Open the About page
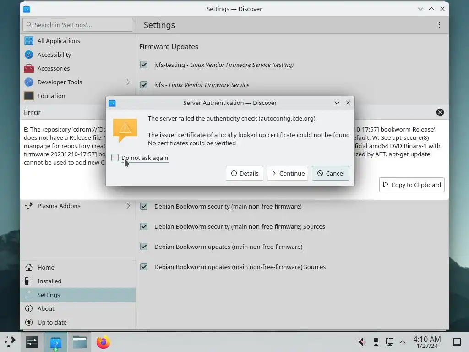This screenshot has height=352, width=469. [78, 308]
